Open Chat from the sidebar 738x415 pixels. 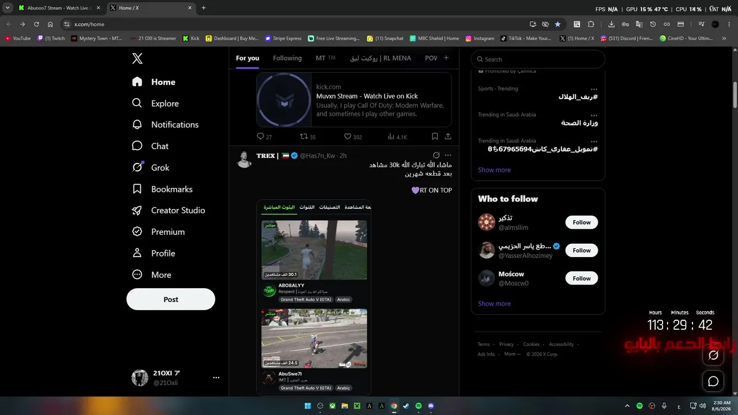point(150,146)
